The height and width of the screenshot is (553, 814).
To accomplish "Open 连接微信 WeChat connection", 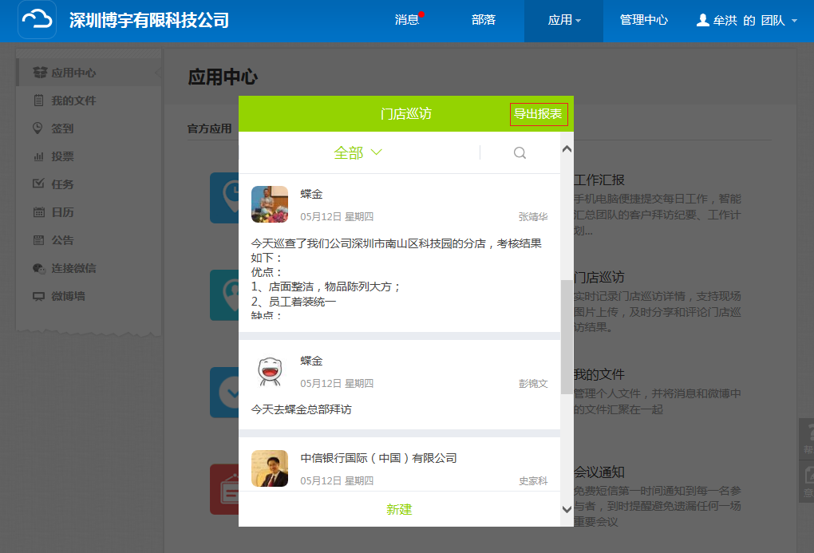I will click(73, 268).
